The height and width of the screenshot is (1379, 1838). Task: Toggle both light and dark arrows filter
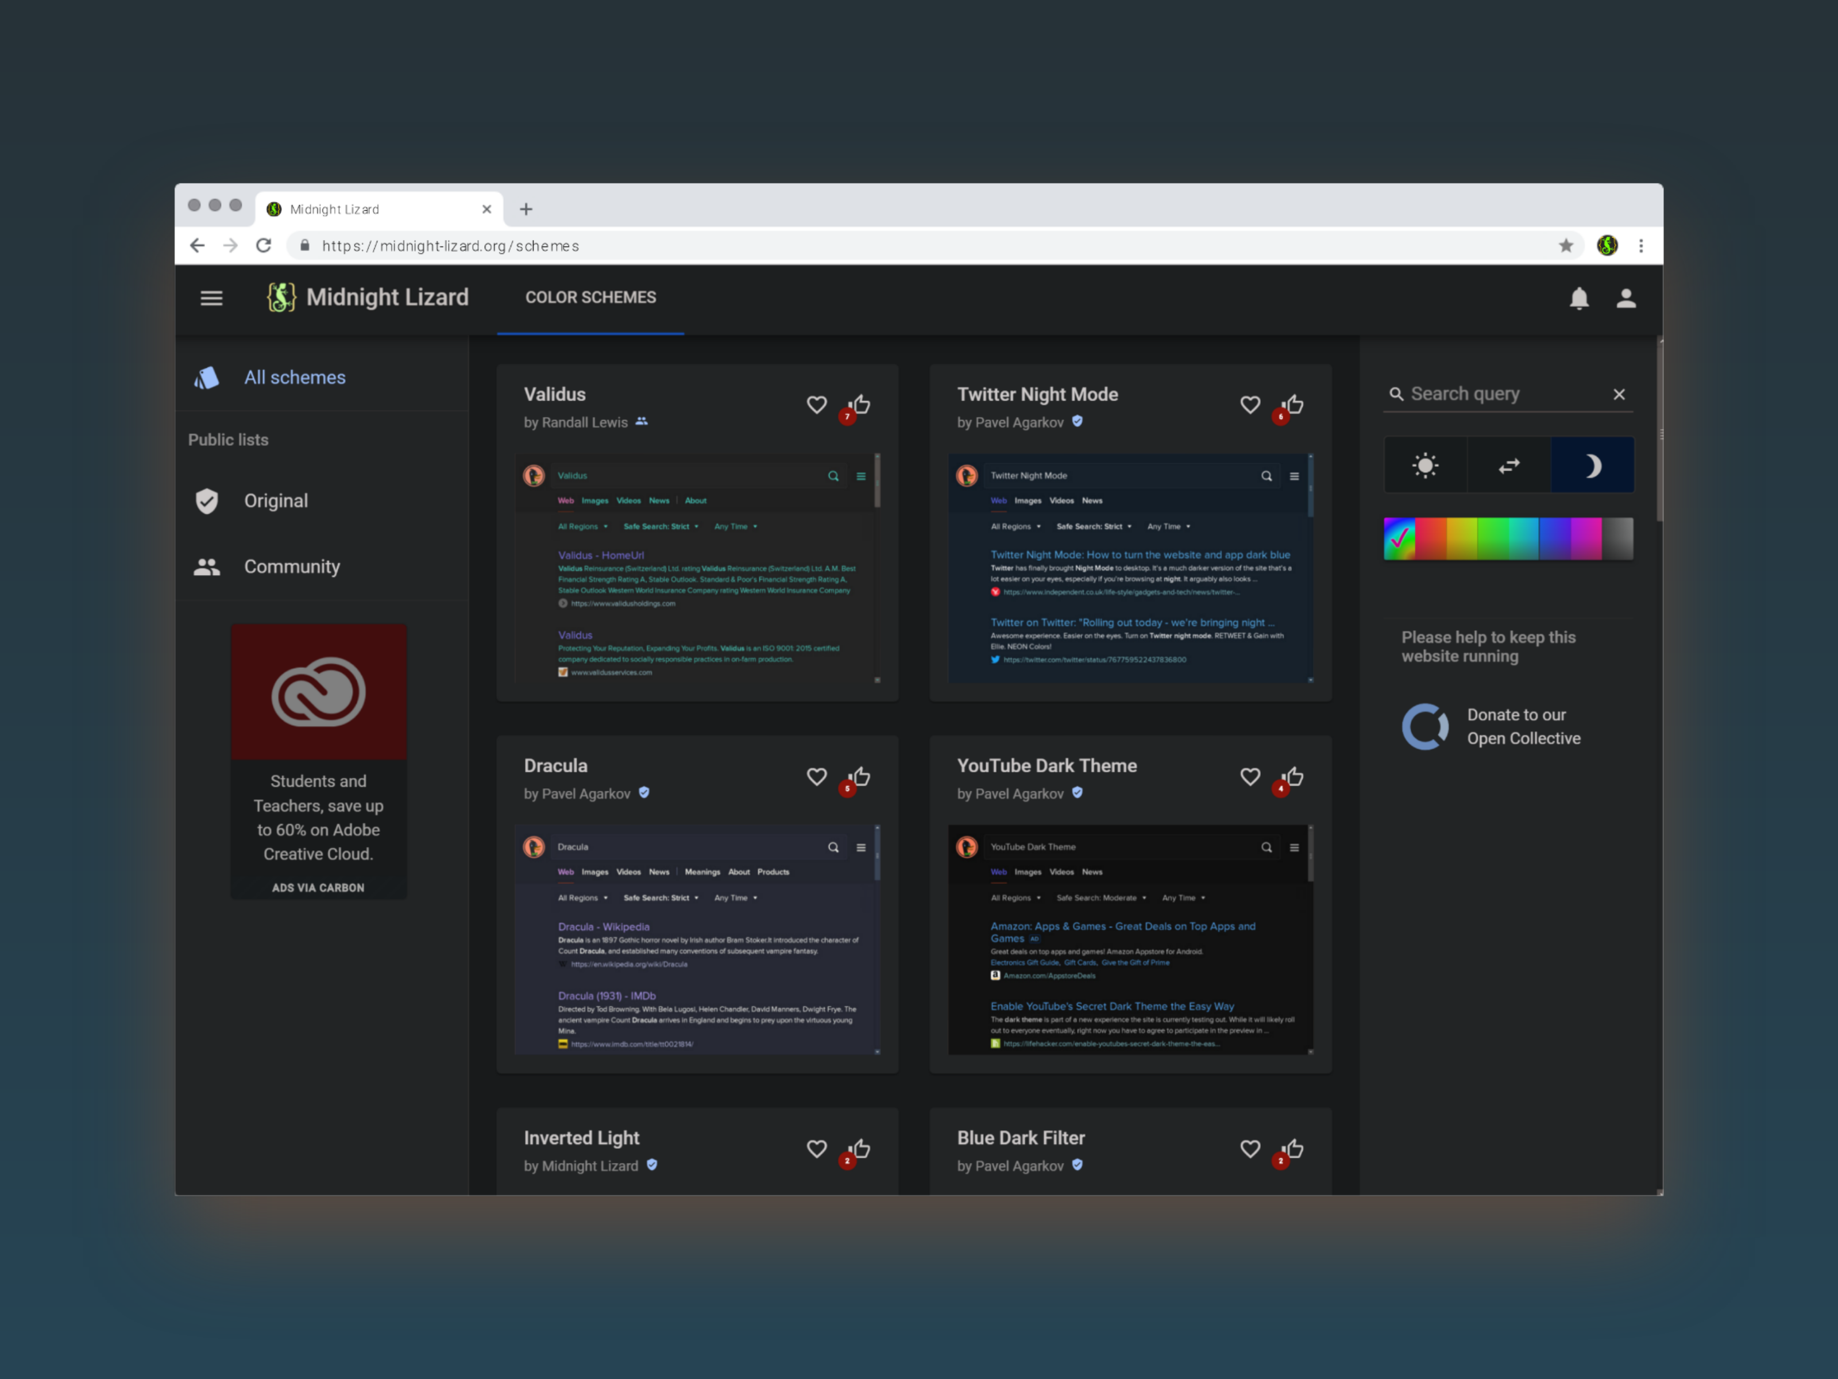1509,465
